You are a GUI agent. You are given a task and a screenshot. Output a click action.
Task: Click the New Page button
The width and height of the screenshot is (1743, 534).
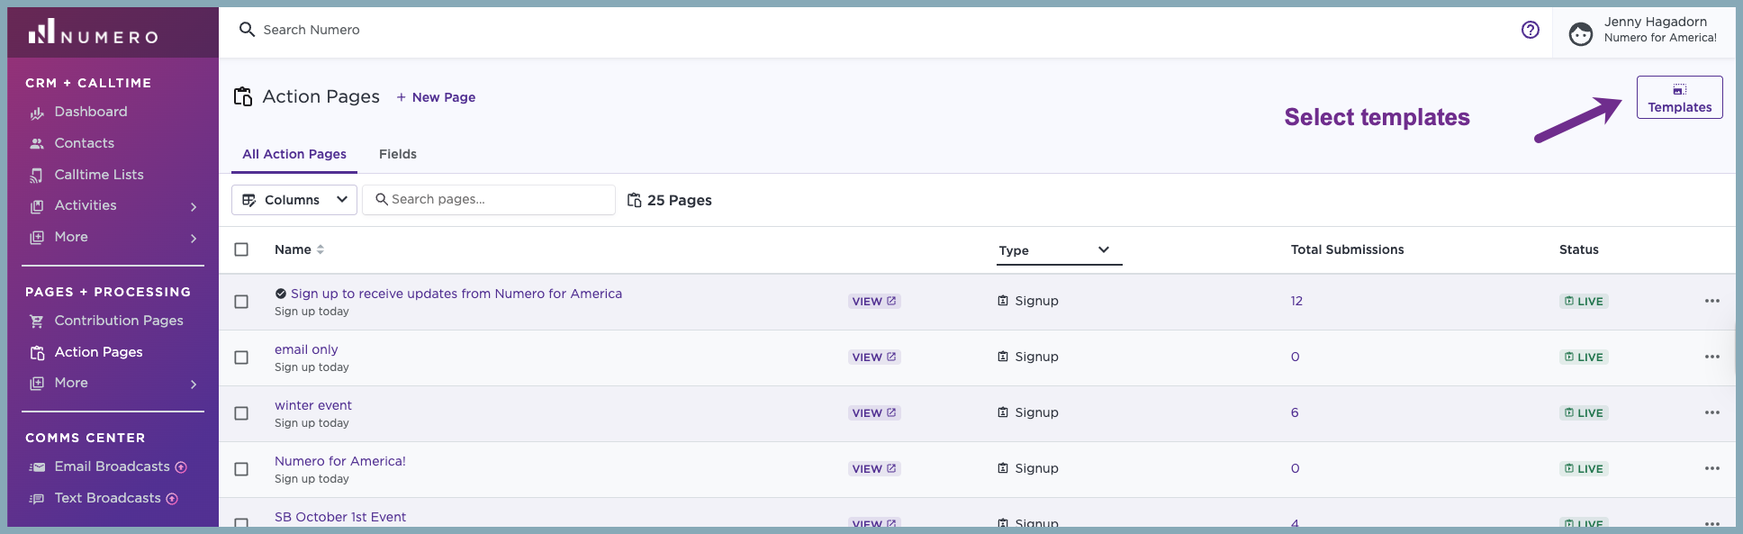pos(436,97)
